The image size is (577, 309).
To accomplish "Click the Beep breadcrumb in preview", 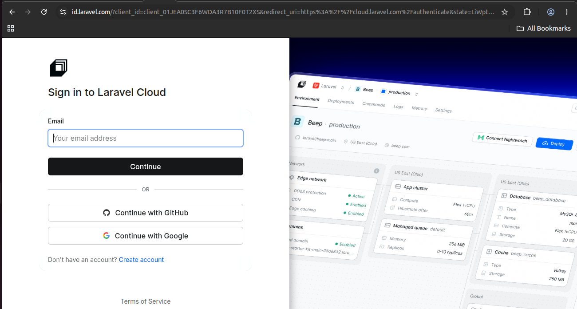I will coord(368,90).
